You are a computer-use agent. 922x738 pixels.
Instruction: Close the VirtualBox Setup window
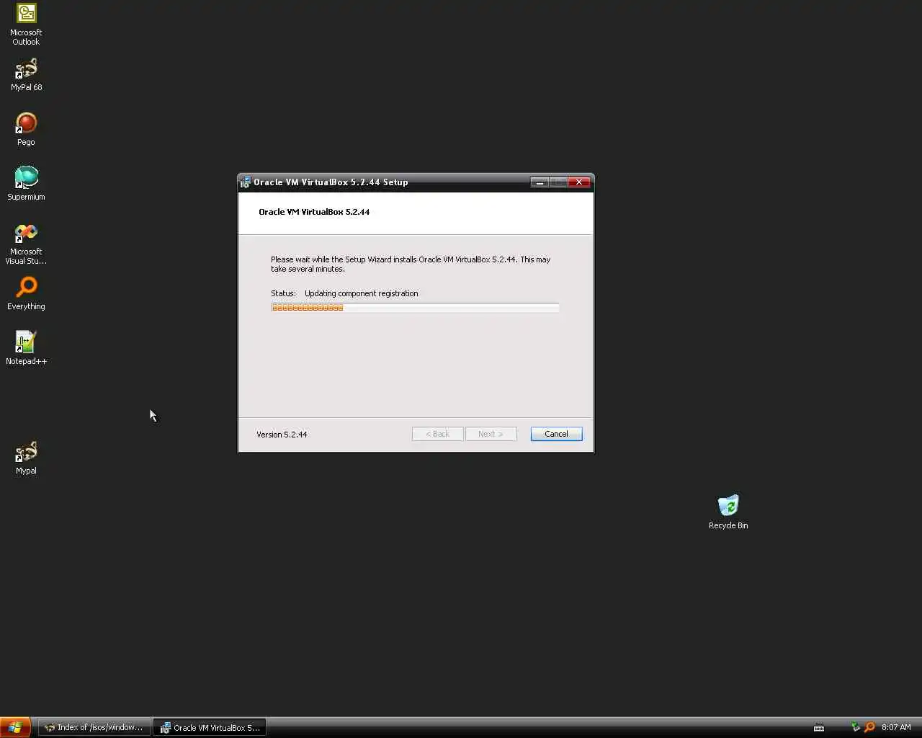579,182
